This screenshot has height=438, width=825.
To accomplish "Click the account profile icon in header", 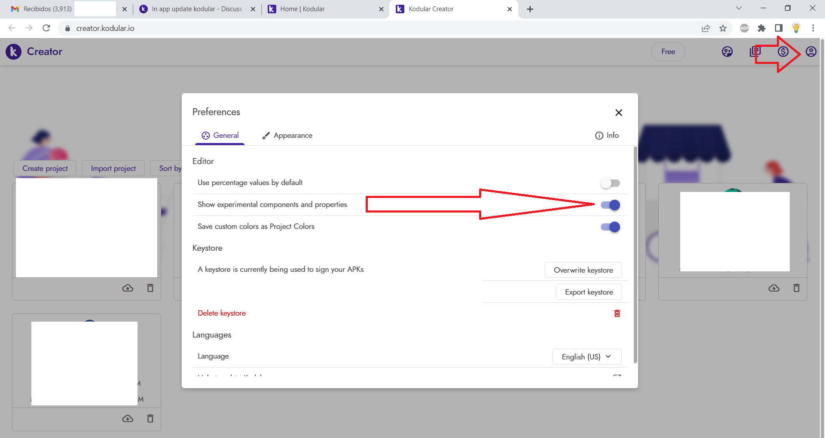I will tap(810, 52).
